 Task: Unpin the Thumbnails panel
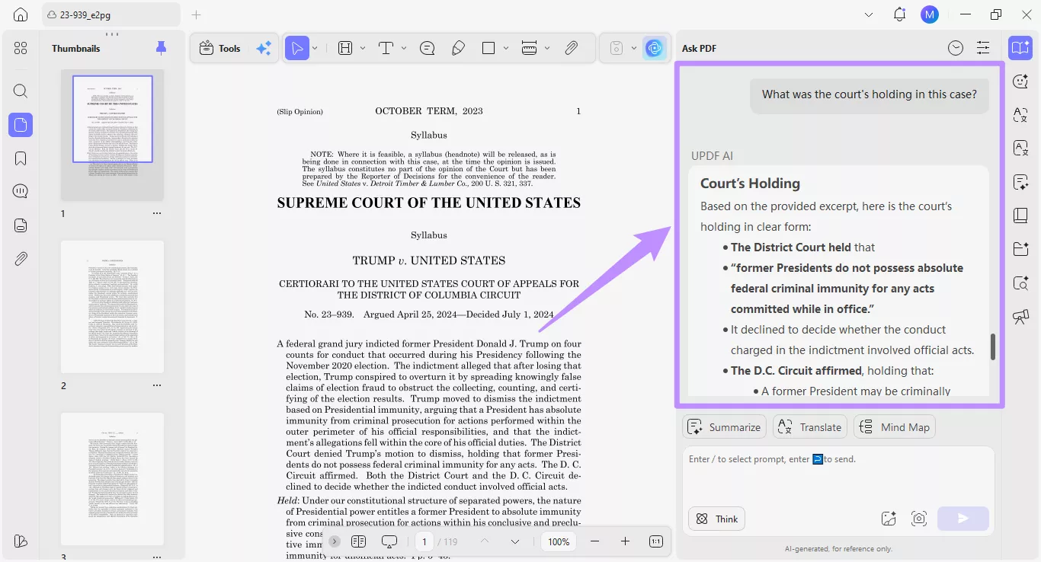point(161,48)
